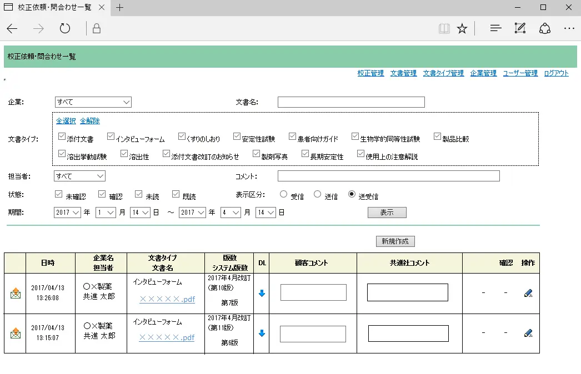Click the 全選択 link

pos(66,121)
